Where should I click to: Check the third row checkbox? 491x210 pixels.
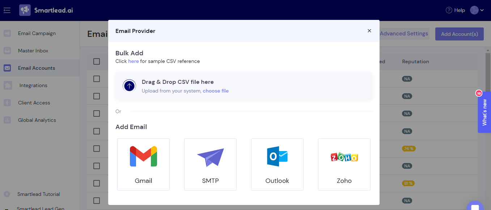click(97, 113)
